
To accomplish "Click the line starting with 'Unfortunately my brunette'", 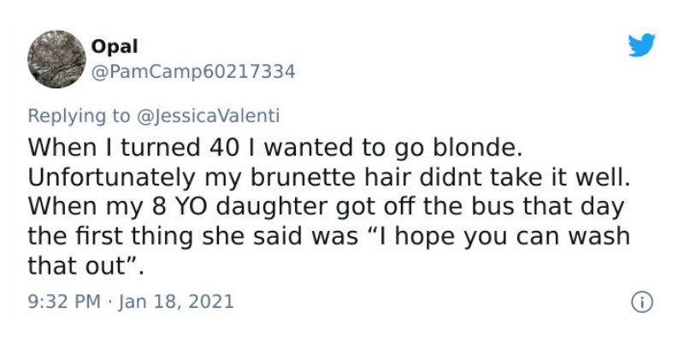I will (329, 178).
